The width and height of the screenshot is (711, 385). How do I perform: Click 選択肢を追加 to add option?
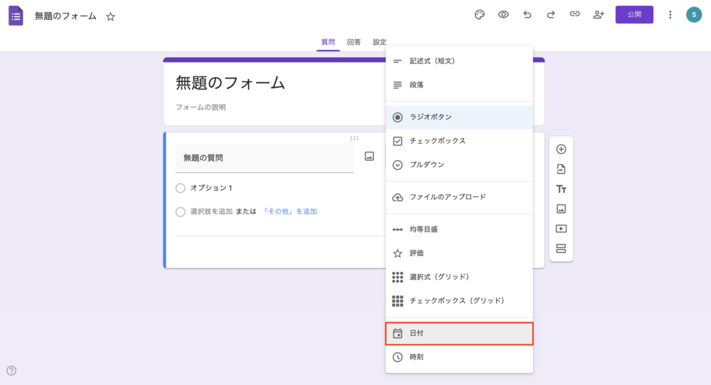coord(211,211)
